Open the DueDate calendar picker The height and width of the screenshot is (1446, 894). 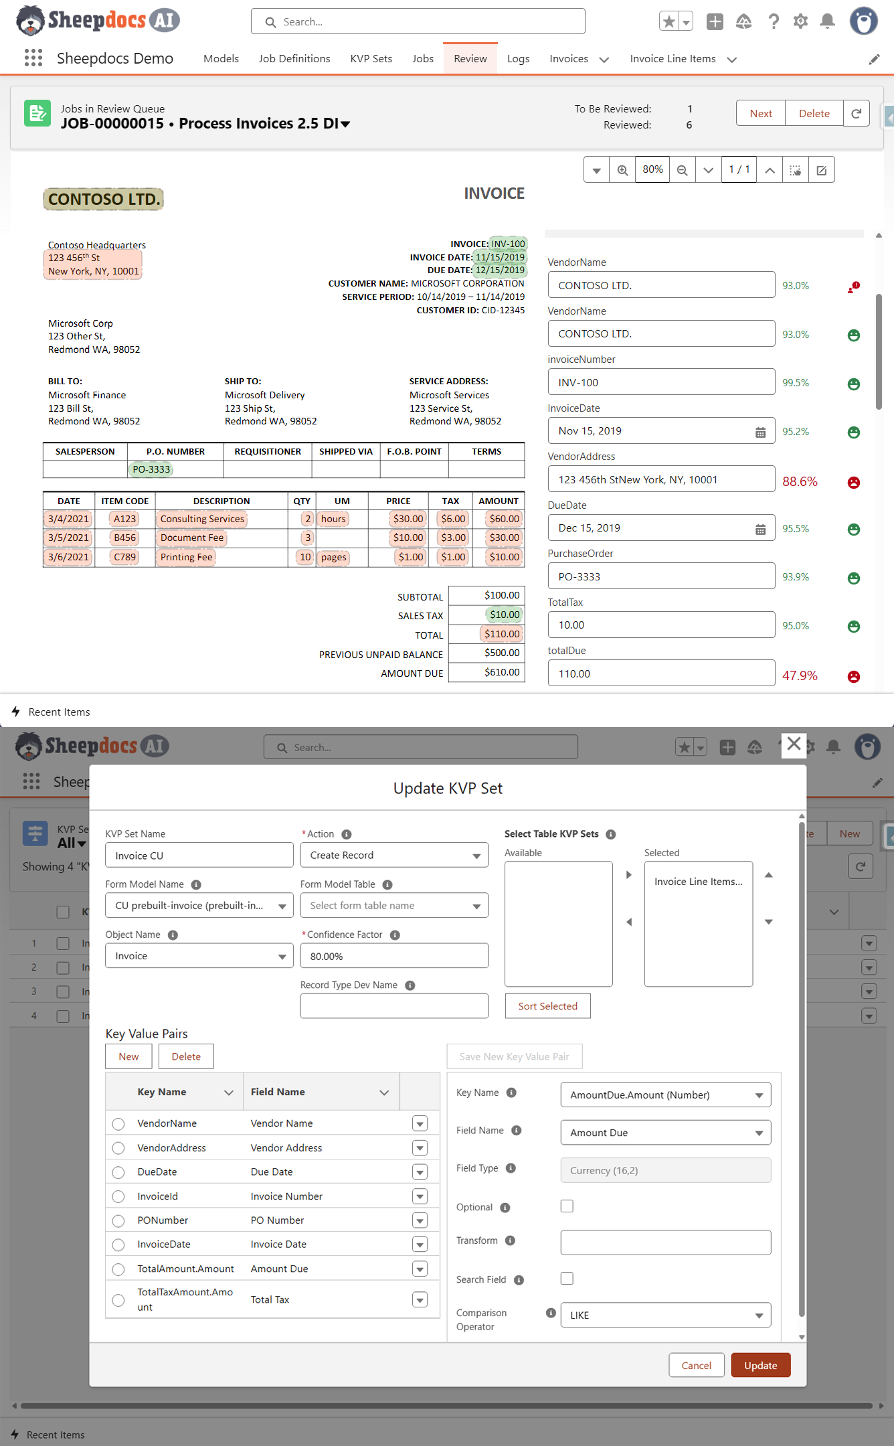760,529
